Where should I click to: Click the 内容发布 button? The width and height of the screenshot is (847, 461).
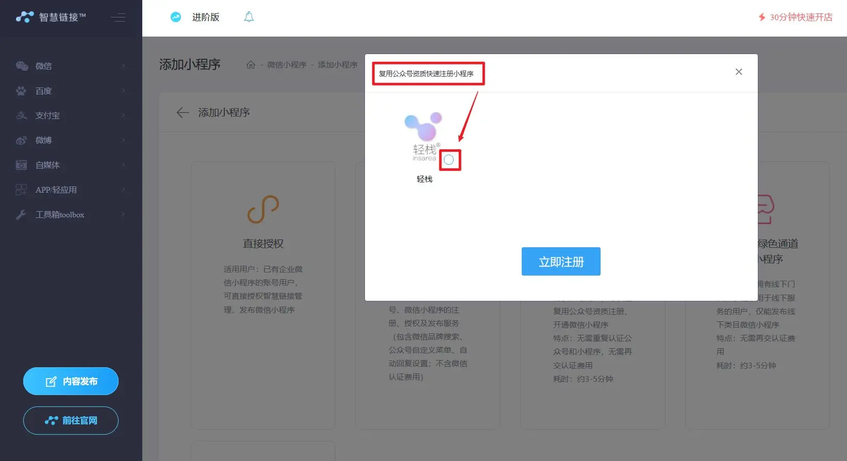click(71, 381)
